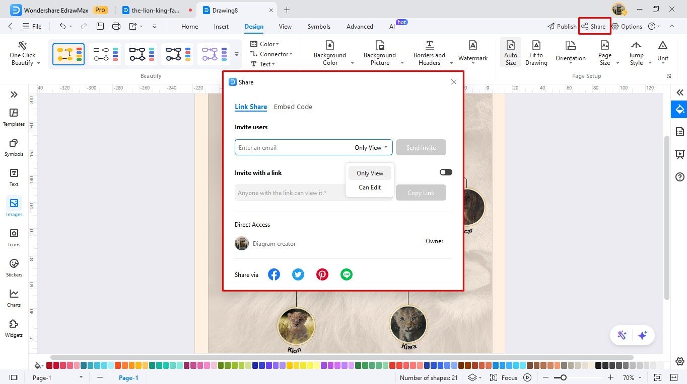Choose Only View from permission menu
Image resolution: width=687 pixels, height=384 pixels.
pos(370,173)
